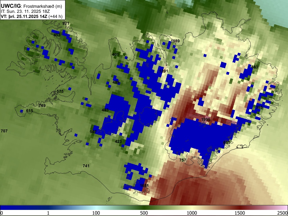The height and width of the screenshot is (216, 288).
Task: Click the map value 575
Action: coord(60,91)
